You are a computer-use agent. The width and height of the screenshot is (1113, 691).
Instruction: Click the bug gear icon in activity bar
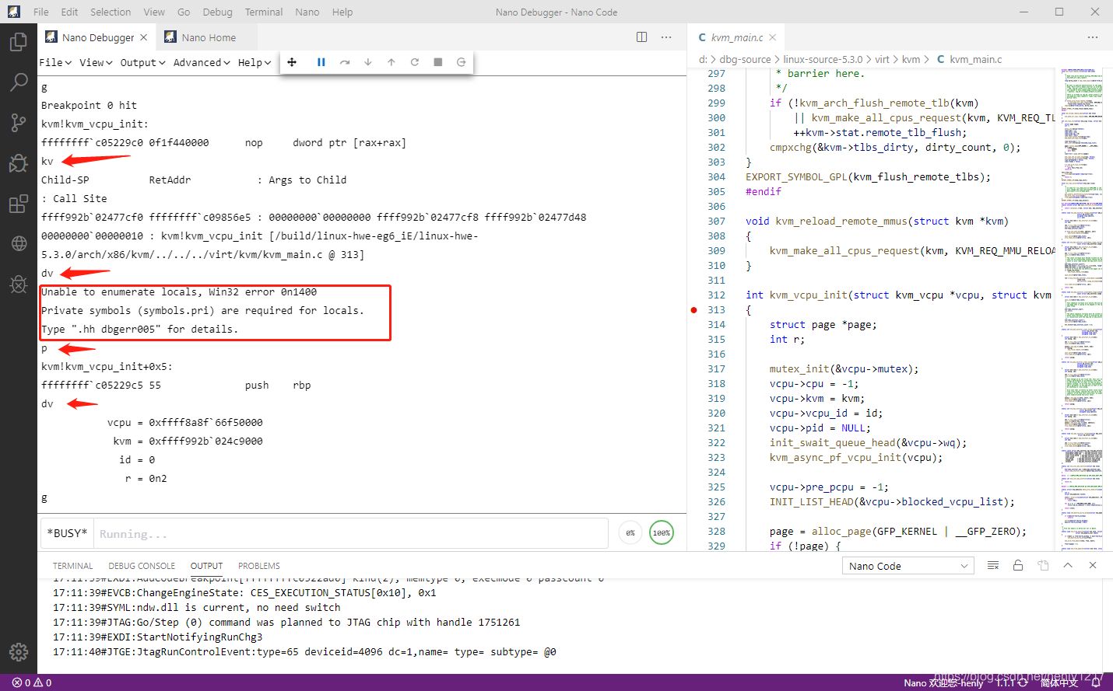pyautogui.click(x=19, y=284)
